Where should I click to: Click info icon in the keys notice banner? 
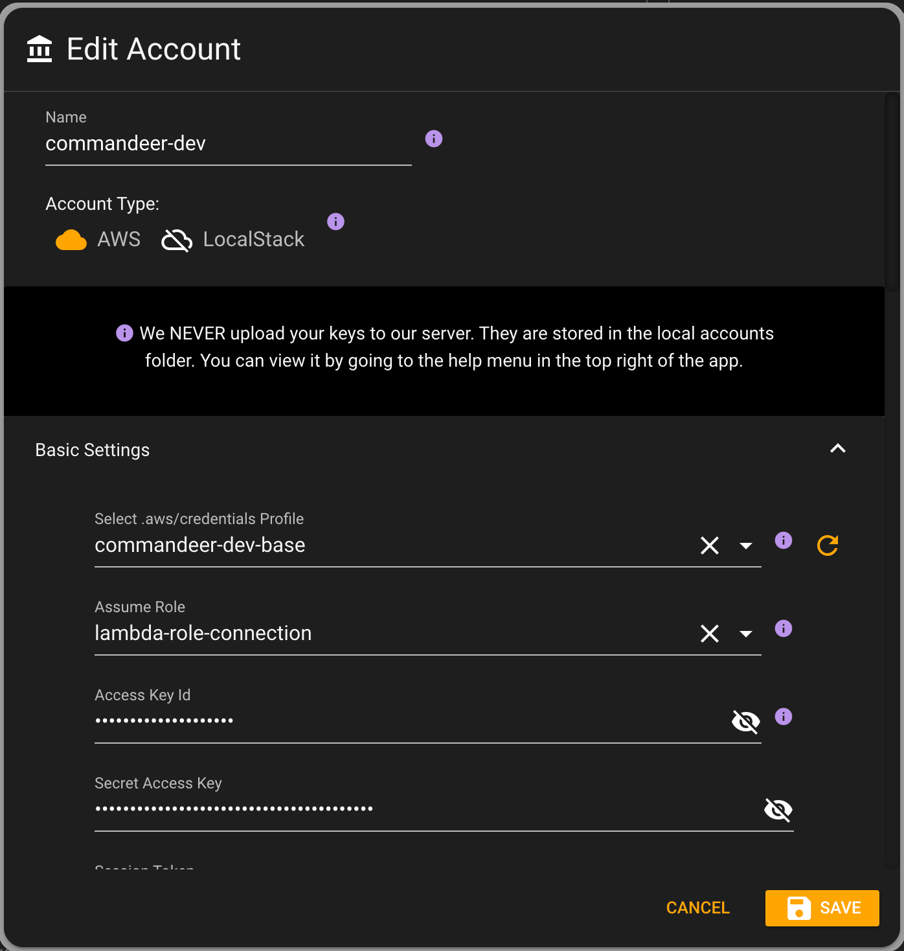(x=124, y=333)
